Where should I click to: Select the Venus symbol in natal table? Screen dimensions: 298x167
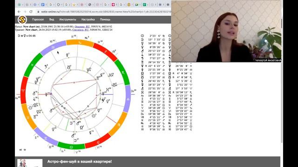tap(142, 47)
